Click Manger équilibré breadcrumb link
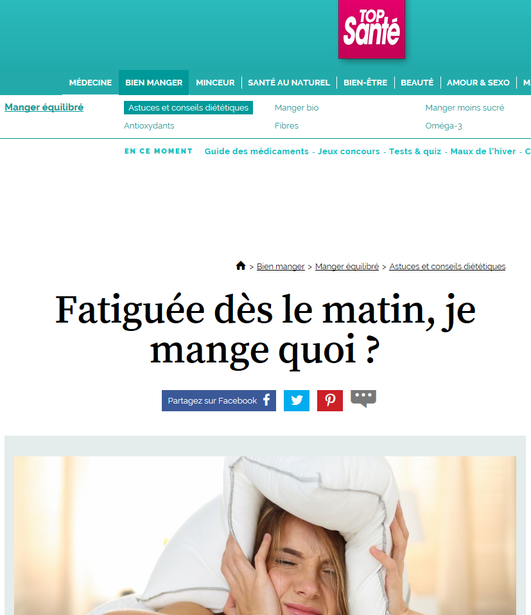The width and height of the screenshot is (531, 615). pyautogui.click(x=347, y=266)
